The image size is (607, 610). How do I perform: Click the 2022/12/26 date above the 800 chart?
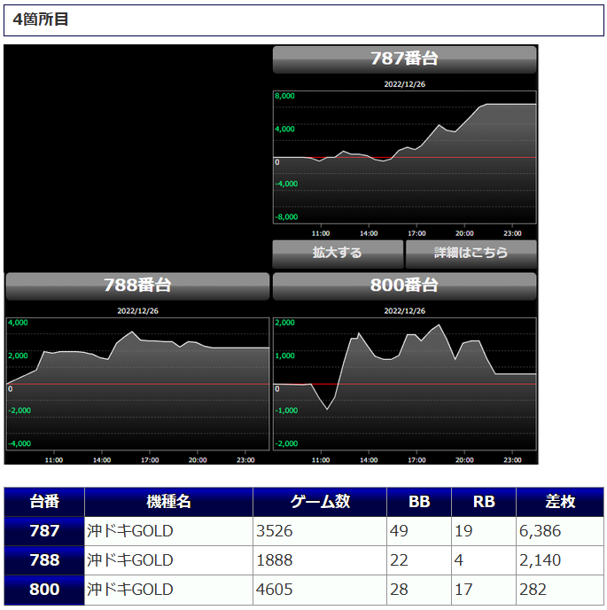[404, 311]
